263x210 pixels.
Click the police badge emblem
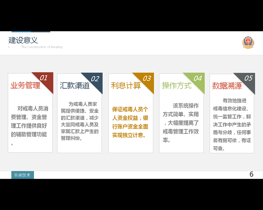click(x=248, y=43)
